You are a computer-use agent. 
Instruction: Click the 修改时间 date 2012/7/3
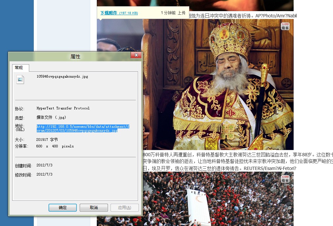click(44, 174)
